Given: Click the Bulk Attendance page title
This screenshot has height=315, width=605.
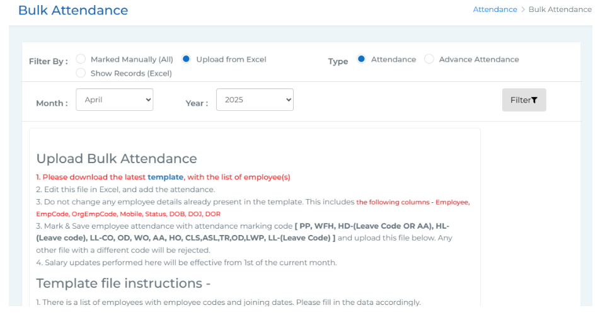Looking at the screenshot, I should tap(73, 10).
